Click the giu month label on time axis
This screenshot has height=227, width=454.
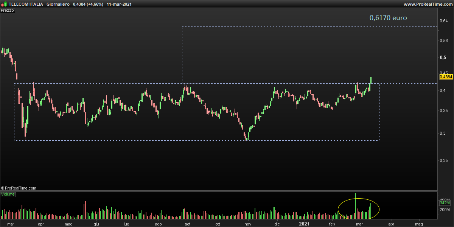pos(96,224)
